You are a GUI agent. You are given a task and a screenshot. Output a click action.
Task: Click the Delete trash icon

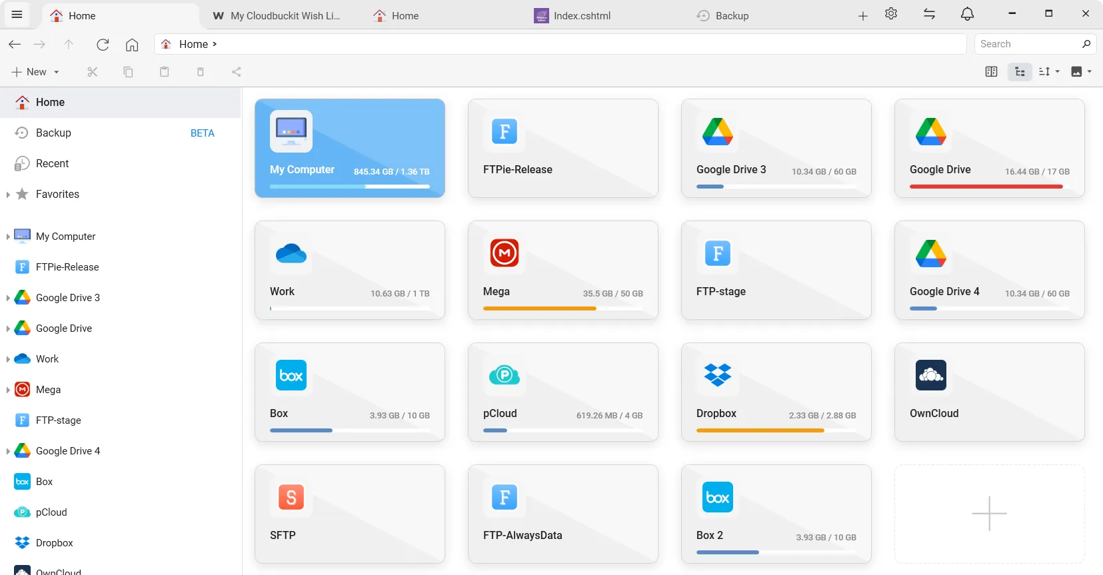(x=201, y=72)
